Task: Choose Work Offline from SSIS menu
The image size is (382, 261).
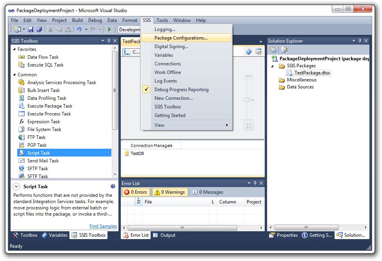Action: pyautogui.click(x=186, y=72)
